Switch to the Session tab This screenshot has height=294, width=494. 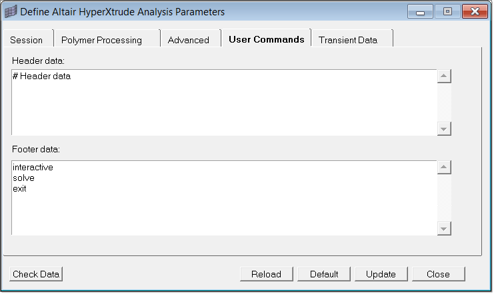click(27, 40)
